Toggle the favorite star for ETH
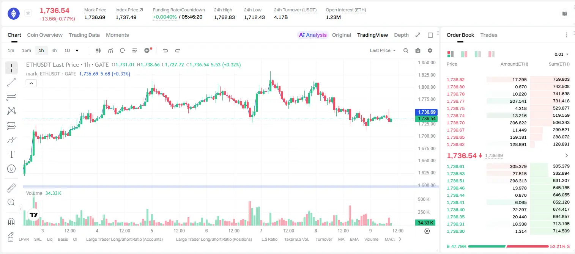The height and width of the screenshot is (254, 575). [28, 13]
